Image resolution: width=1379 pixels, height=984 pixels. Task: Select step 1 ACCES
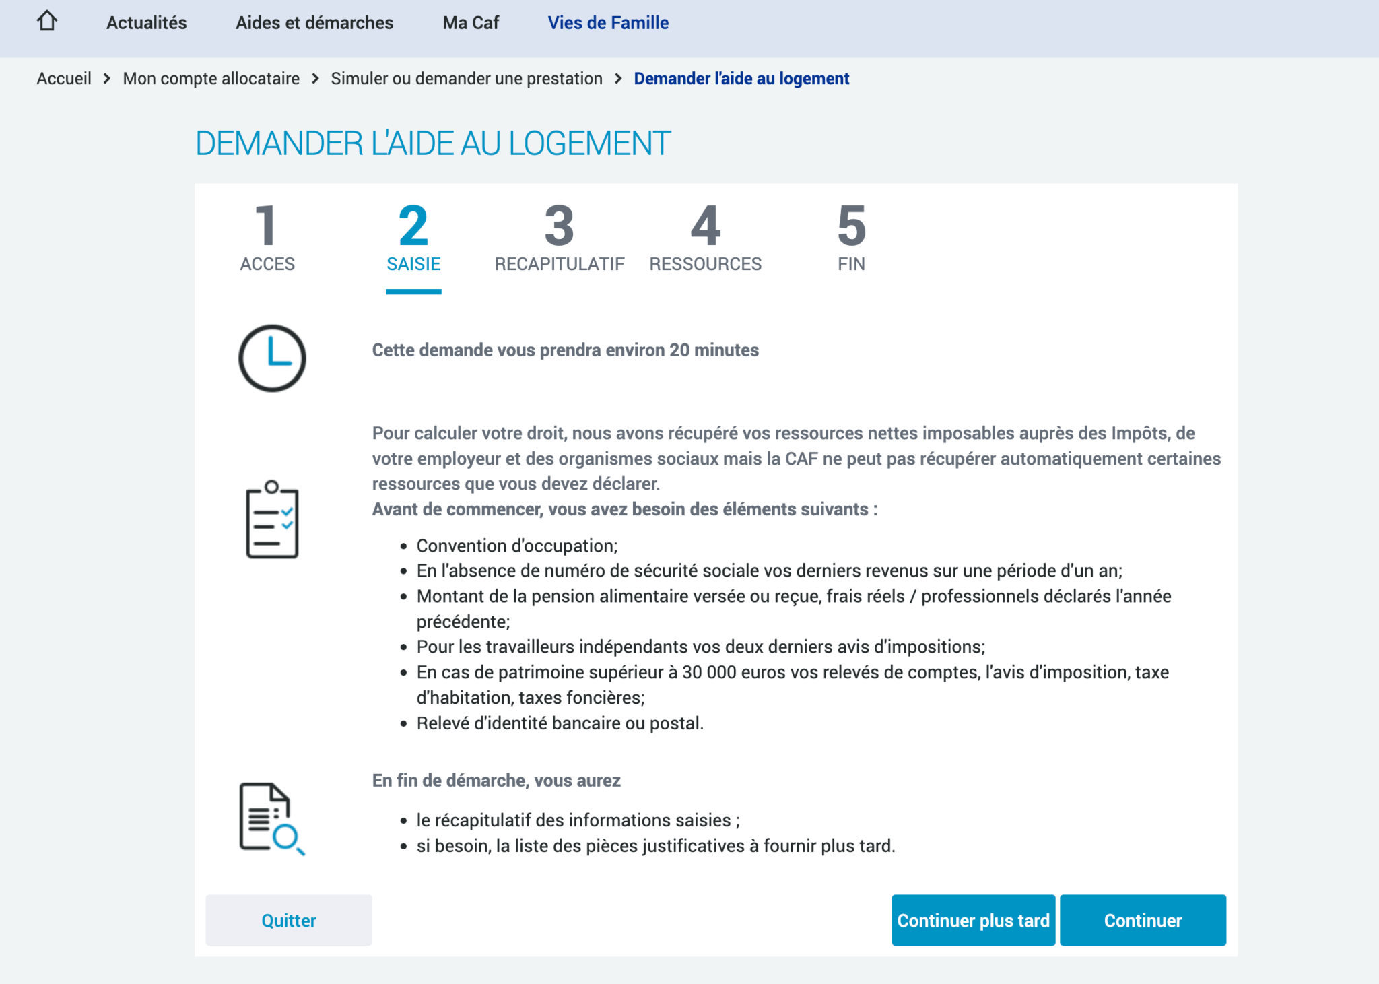[267, 238]
